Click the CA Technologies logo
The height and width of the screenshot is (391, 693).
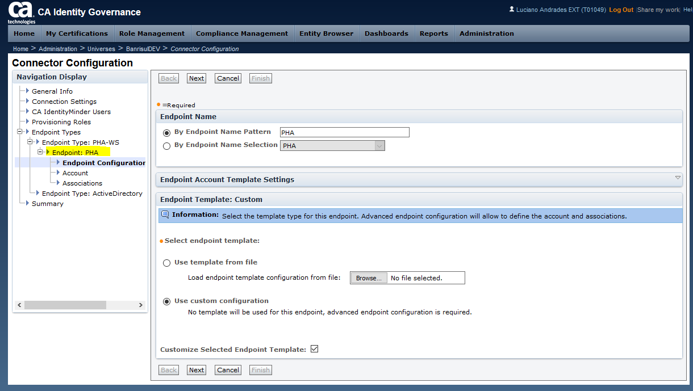click(x=21, y=12)
